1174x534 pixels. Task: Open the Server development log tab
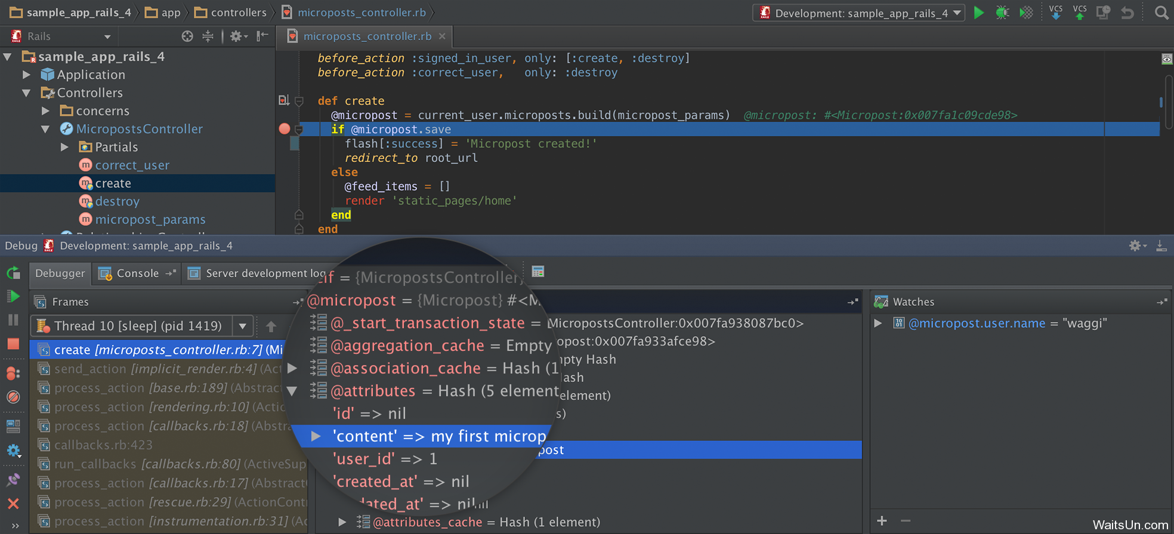point(257,274)
